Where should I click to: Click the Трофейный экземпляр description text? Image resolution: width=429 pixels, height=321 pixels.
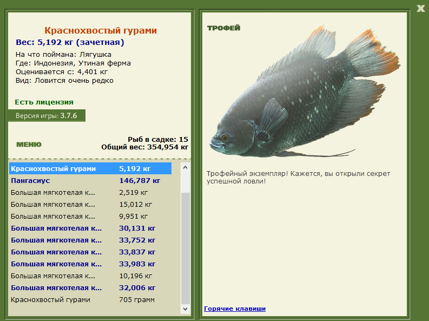(x=298, y=178)
